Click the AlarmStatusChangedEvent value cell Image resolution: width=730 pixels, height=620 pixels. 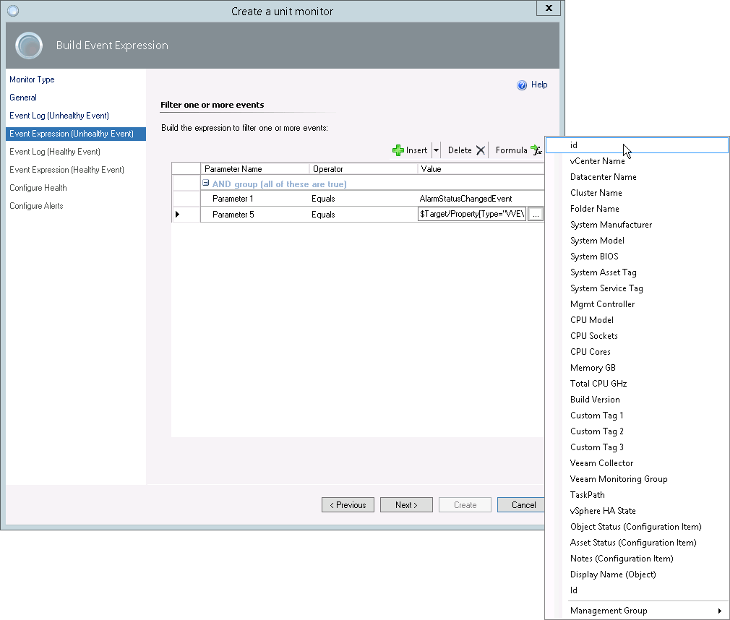480,199
